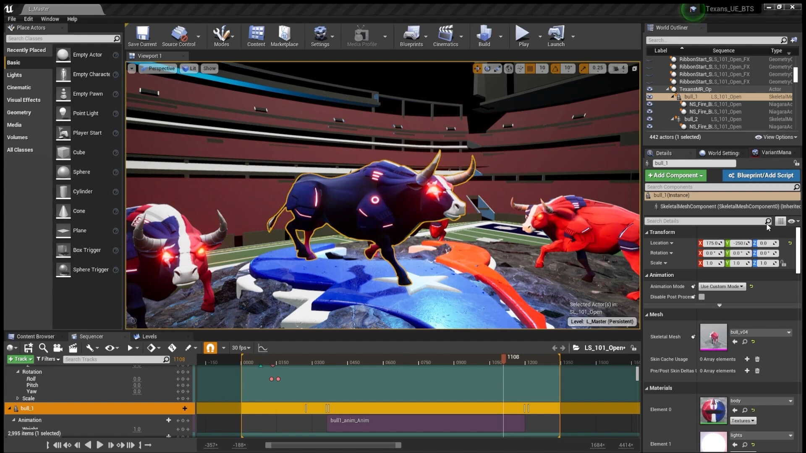The height and width of the screenshot is (453, 806).
Task: Click the camera icon in the Sequencer toolbar
Action: pos(58,348)
